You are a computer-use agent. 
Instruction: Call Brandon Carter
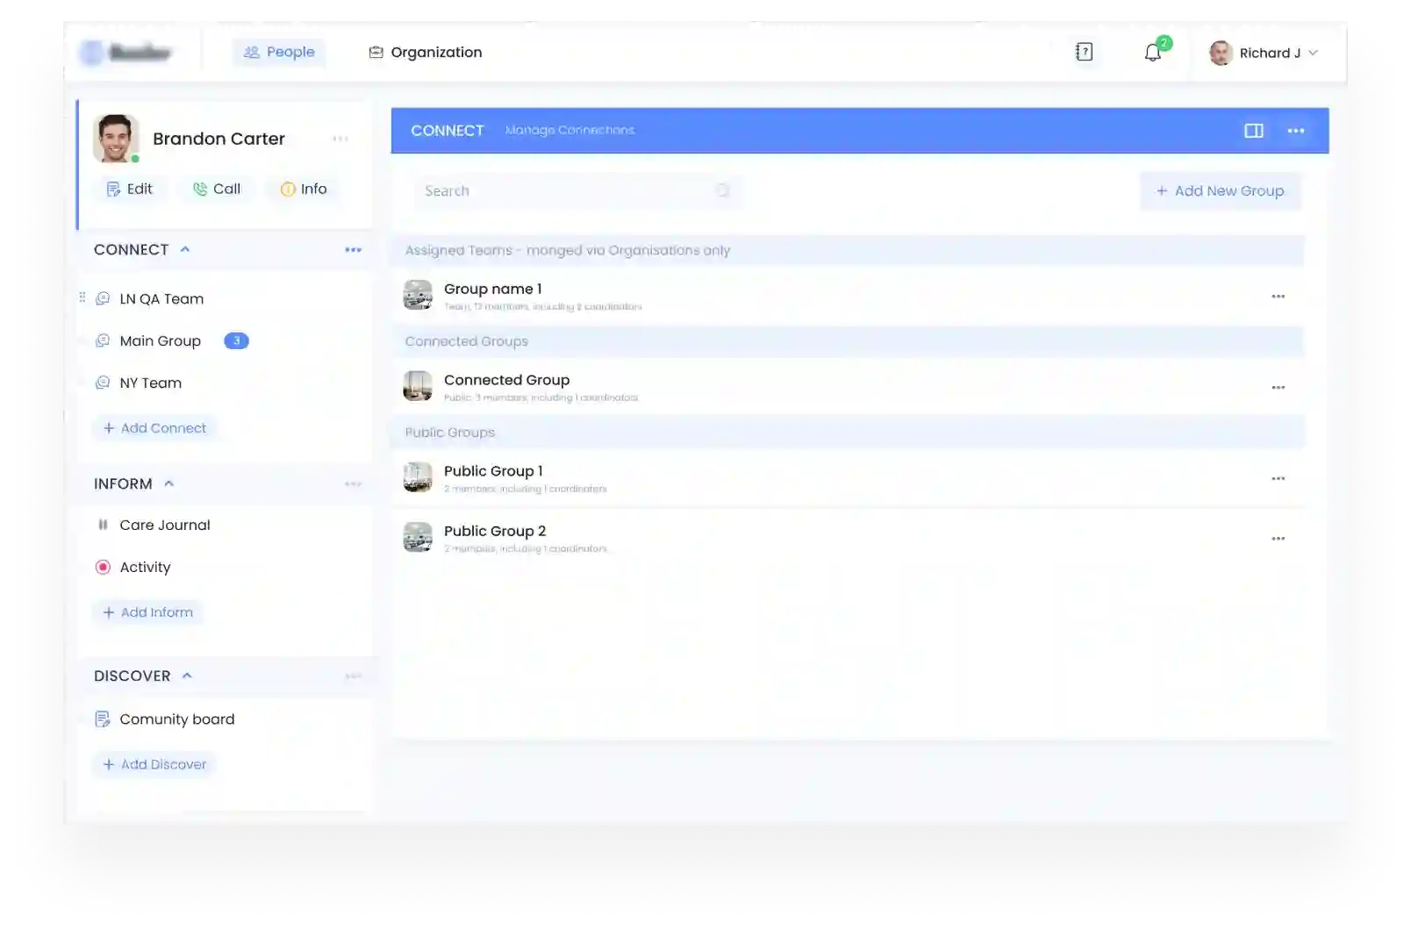pyautogui.click(x=217, y=189)
